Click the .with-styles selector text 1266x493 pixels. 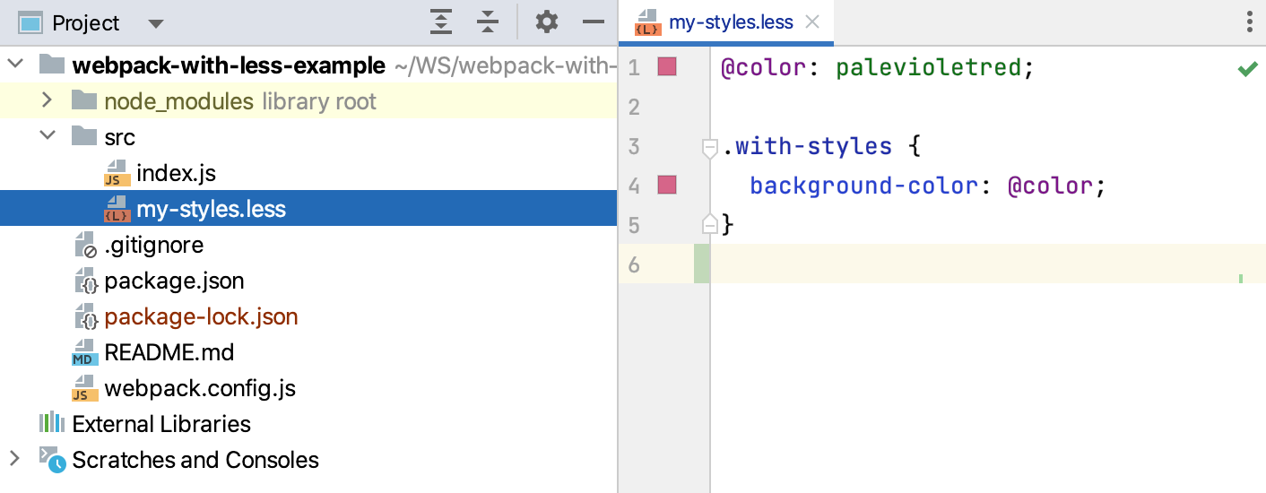click(806, 146)
